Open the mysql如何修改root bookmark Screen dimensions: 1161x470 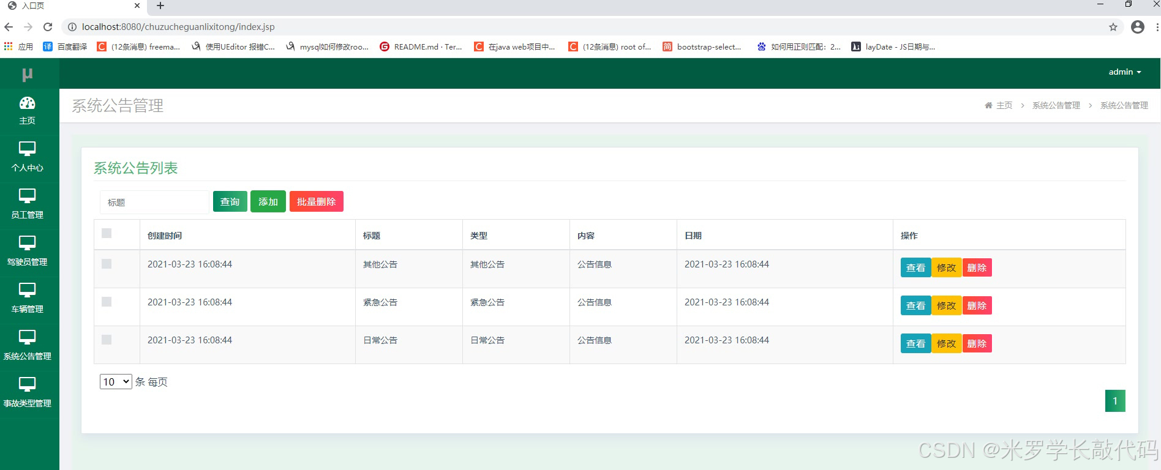coord(327,47)
